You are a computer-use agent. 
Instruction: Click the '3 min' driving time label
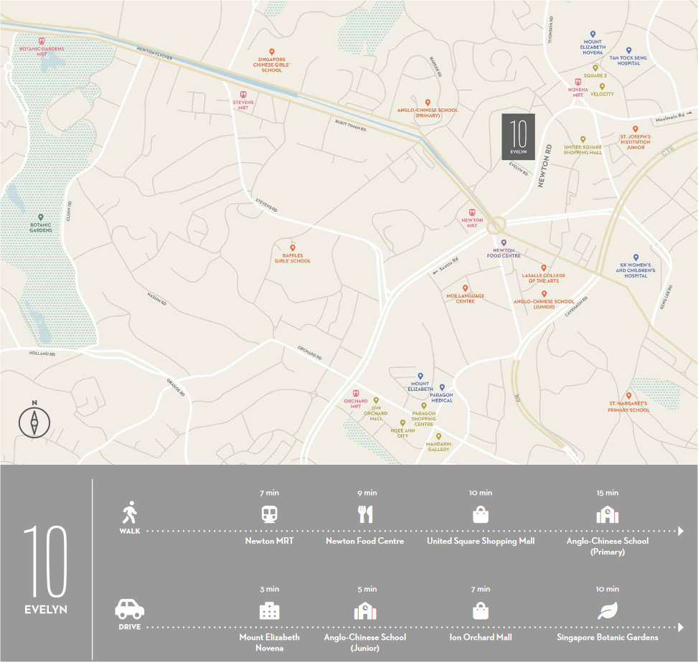pyautogui.click(x=269, y=589)
